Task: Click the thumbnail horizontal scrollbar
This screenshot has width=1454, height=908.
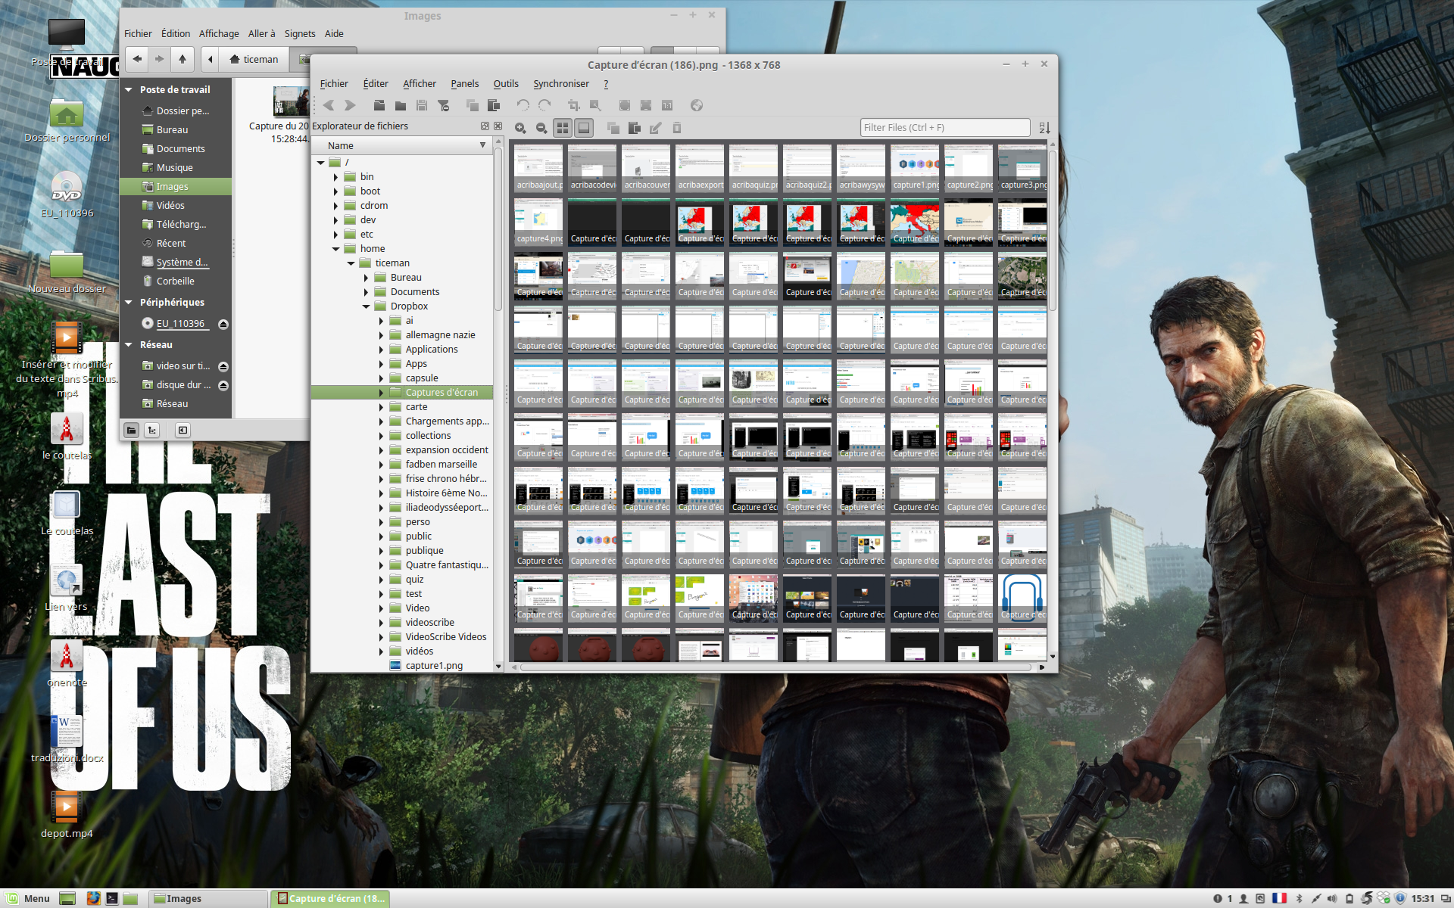Action: coord(775,667)
